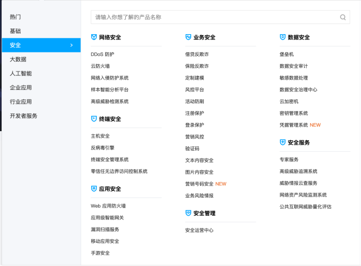Click the 数据安全 category icon

[282, 37]
